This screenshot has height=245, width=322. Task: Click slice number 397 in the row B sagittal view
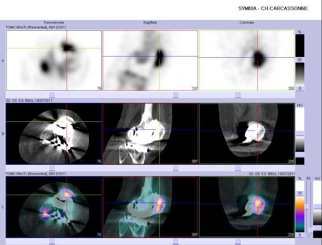[x=194, y=161]
